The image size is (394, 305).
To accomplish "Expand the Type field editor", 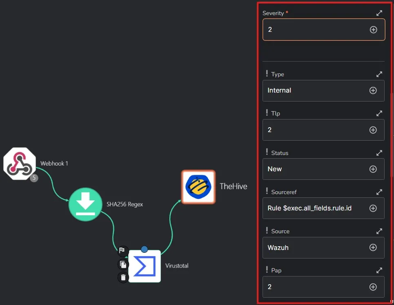I will click(x=379, y=74).
